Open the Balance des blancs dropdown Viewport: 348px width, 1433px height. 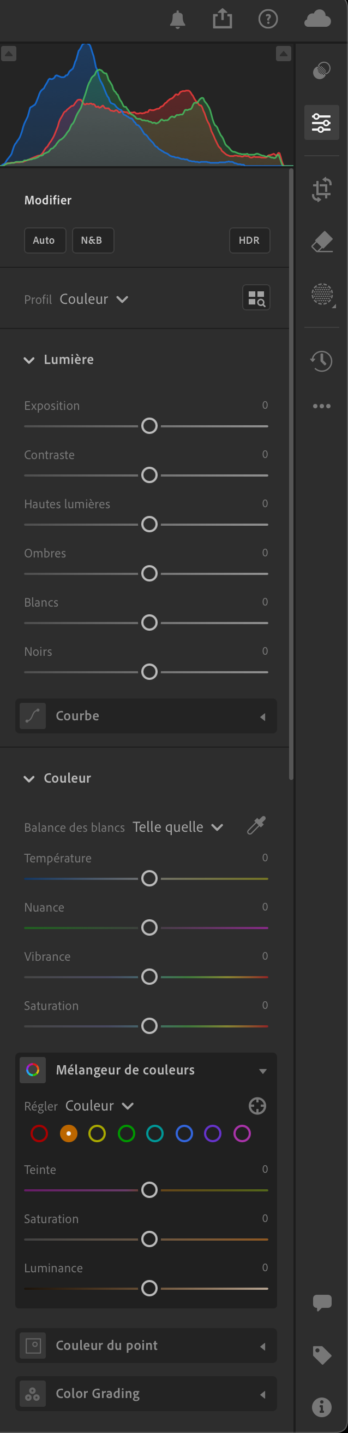click(x=178, y=827)
